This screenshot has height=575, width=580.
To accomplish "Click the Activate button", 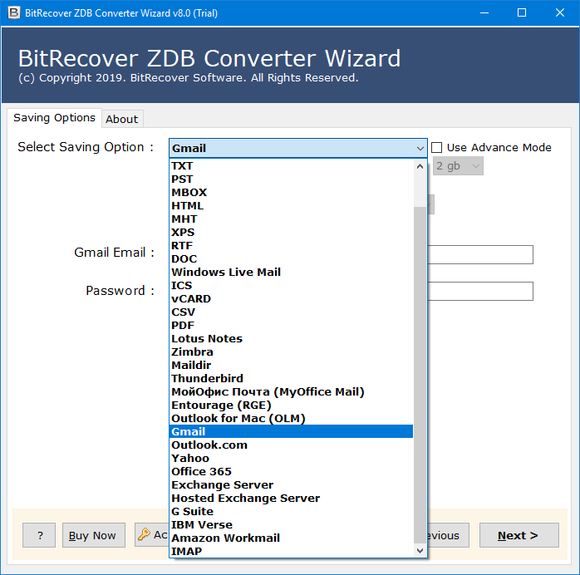I will pyautogui.click(x=152, y=534).
